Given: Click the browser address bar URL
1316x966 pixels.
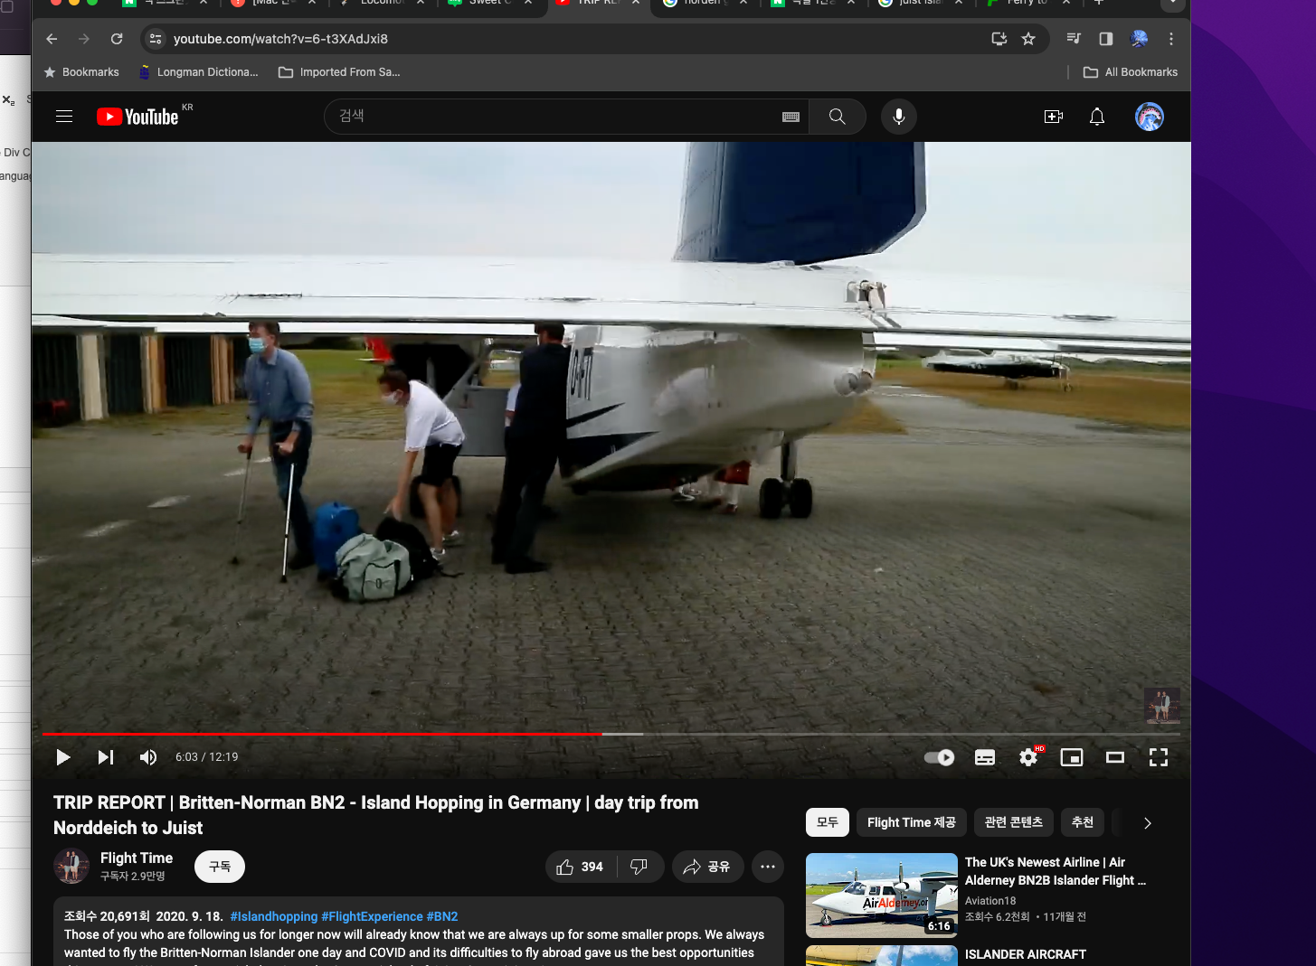Looking at the screenshot, I should 280,39.
